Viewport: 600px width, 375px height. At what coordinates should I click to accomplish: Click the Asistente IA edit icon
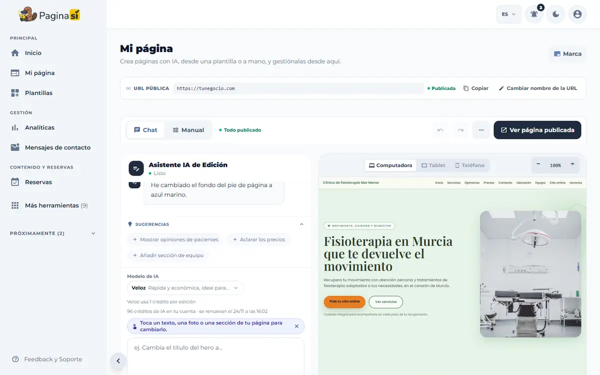point(136,168)
